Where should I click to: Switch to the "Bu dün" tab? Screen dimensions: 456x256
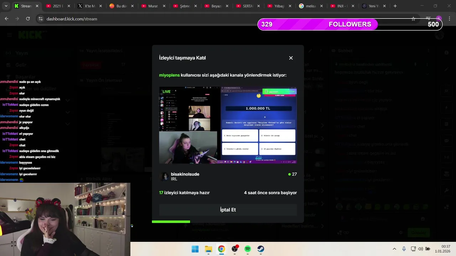pos(121,6)
